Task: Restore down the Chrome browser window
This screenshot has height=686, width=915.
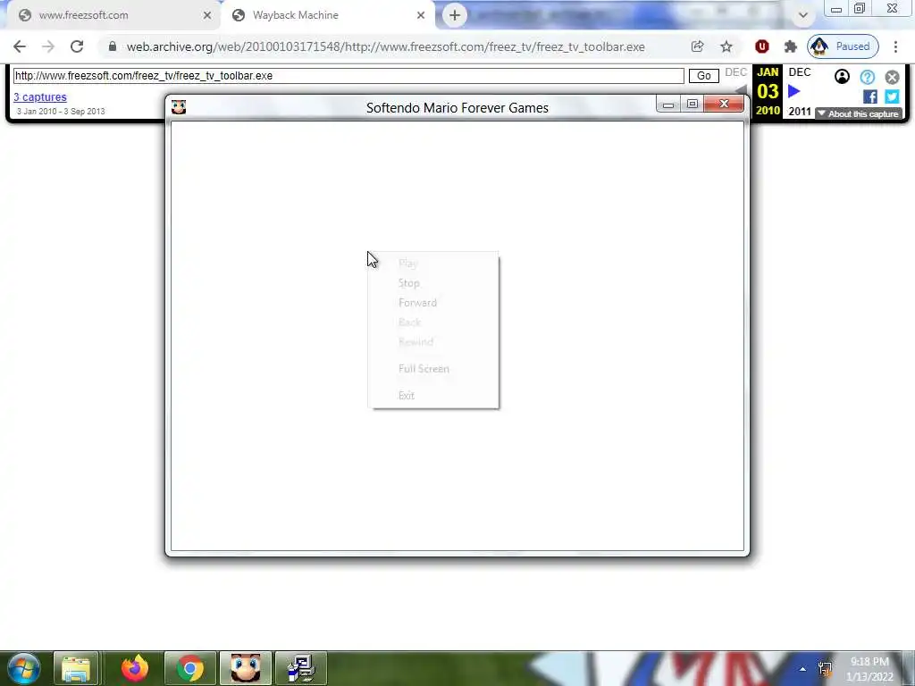Action: pos(860,9)
